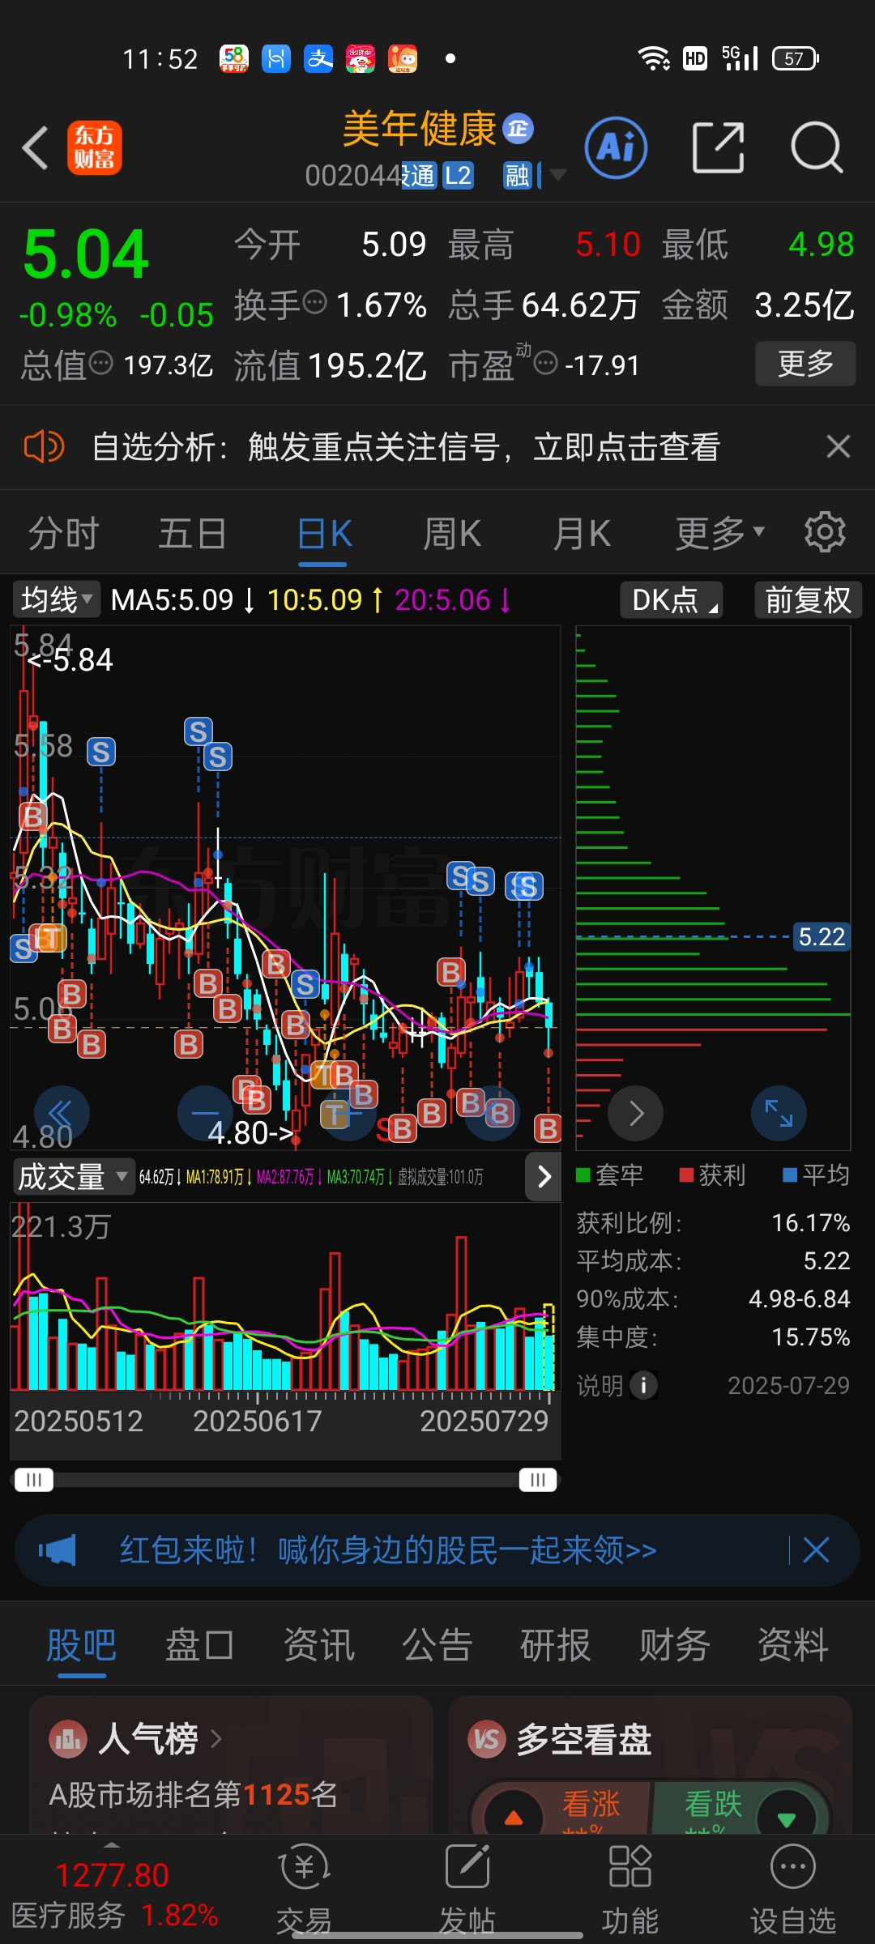Select the 日K tab

point(324,533)
